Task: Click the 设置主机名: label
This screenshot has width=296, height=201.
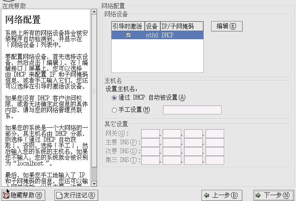Action: pos(122,89)
